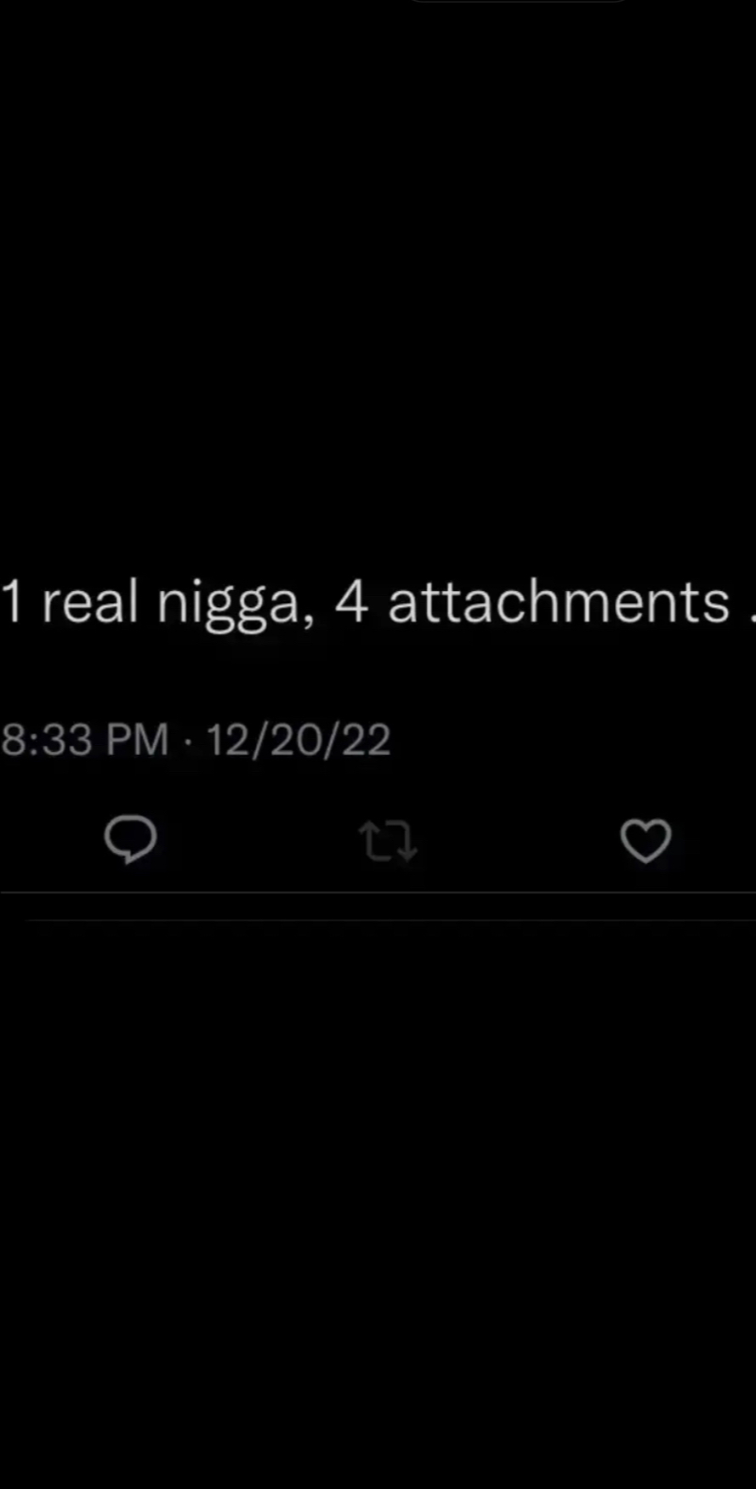Click the divider line below actions

[x=378, y=893]
